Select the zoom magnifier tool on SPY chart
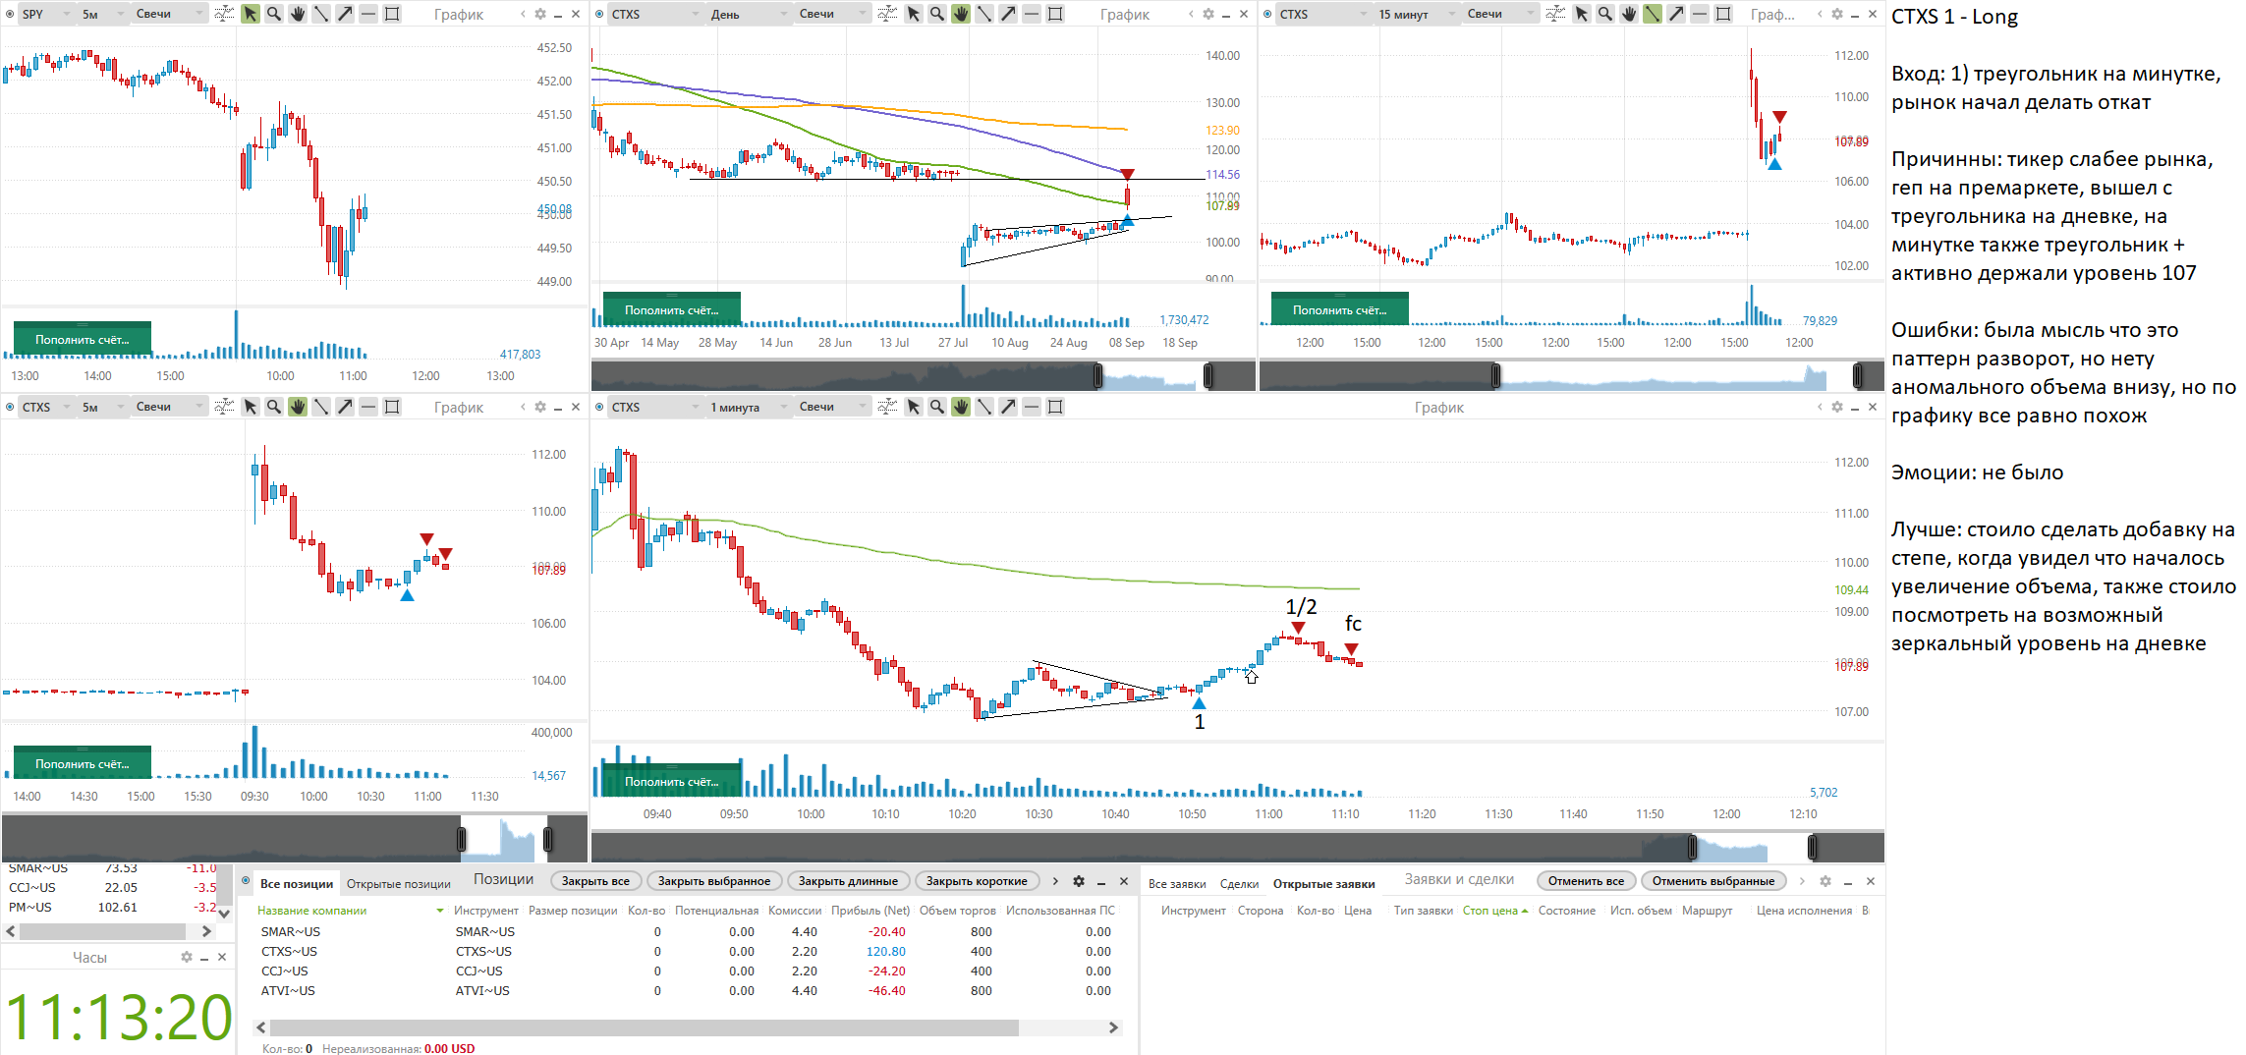The height and width of the screenshot is (1055, 2246). point(274,14)
